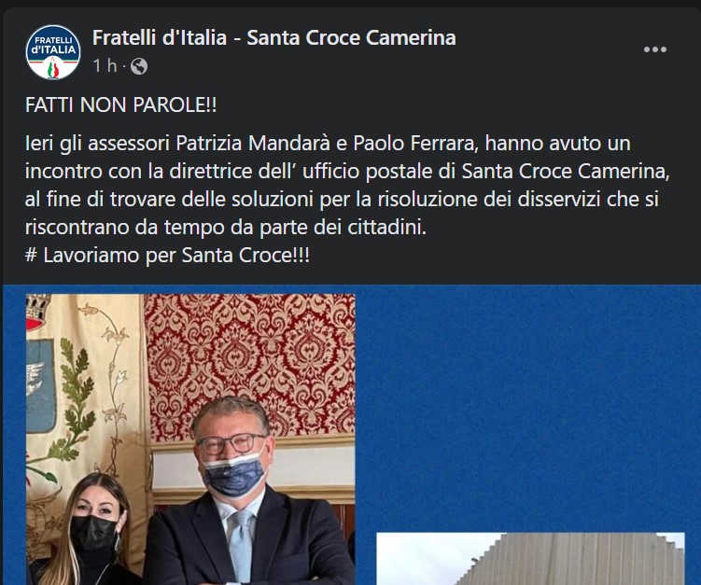Click the man's blue patterned face mask
This screenshot has height=585, width=701.
tap(233, 475)
